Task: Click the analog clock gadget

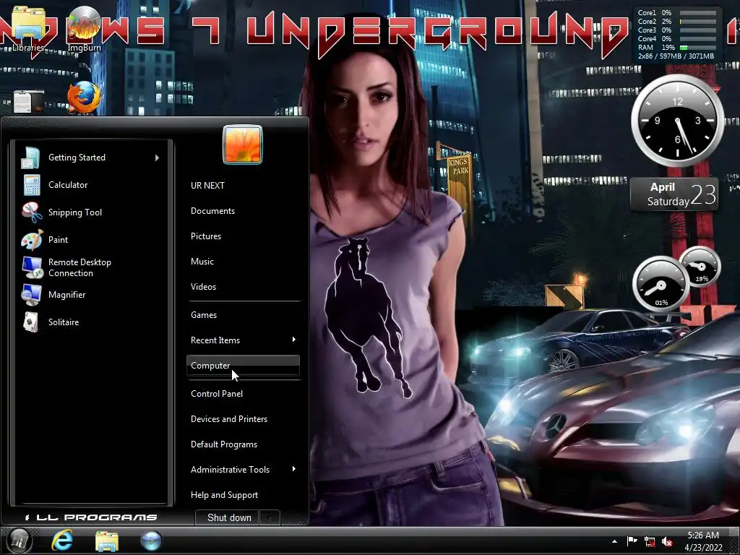Action: point(677,121)
